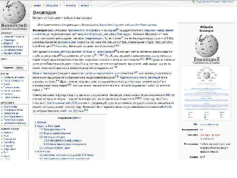Open Ссылки сюда in the tools box

10,107
